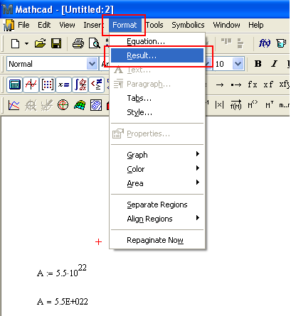Click the vectorize f(M) icon

pyautogui.click(x=236, y=104)
